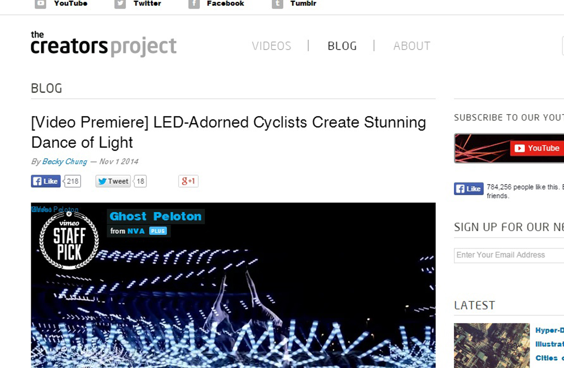Open author Becky Chung's page

64,161
